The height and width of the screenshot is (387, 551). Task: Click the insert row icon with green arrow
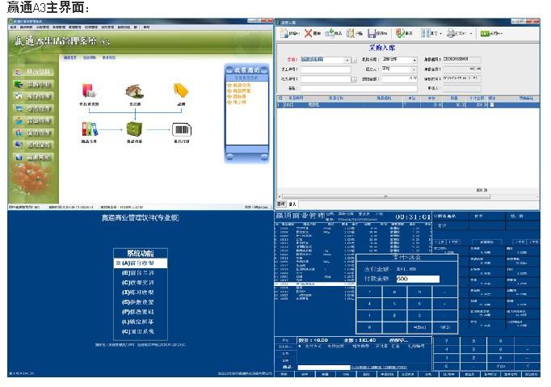[330, 33]
